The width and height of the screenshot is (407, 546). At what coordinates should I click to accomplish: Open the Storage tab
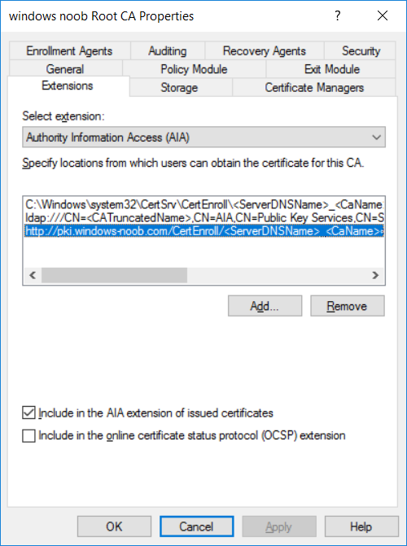pos(179,87)
